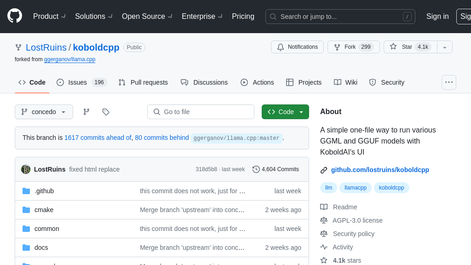Click the common folder icon

tap(26, 229)
